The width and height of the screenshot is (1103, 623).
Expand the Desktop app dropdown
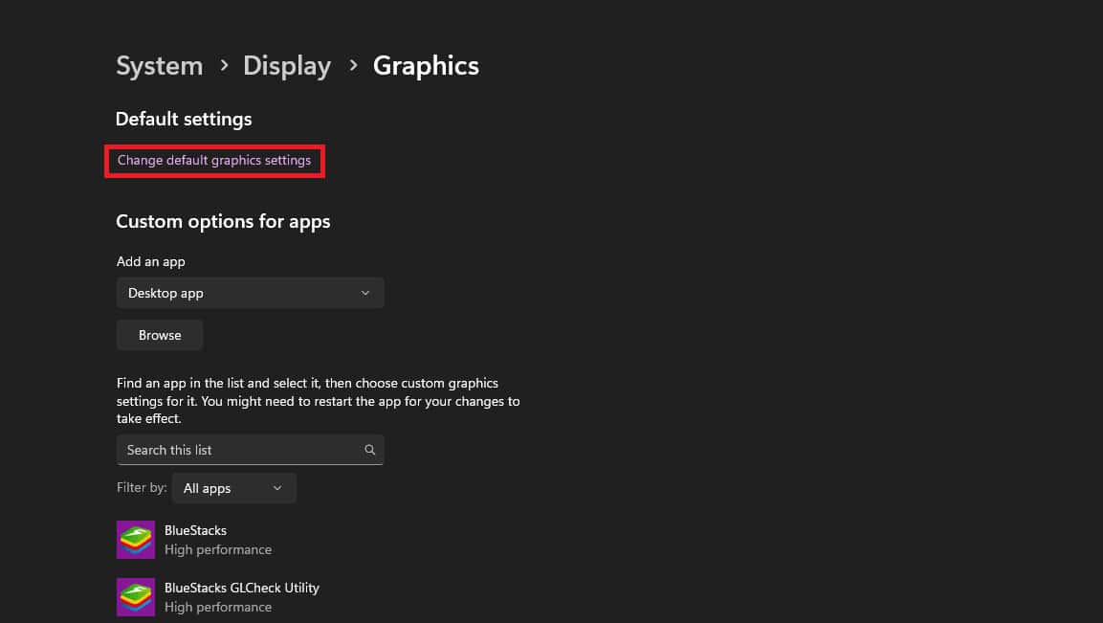tap(251, 293)
